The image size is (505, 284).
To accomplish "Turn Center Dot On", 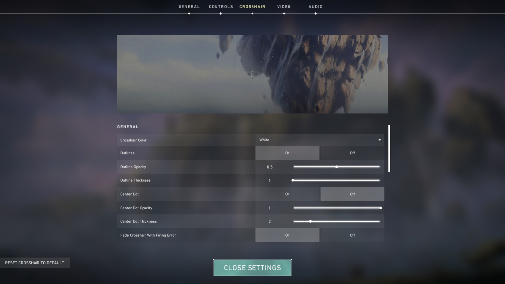I will pyautogui.click(x=288, y=194).
